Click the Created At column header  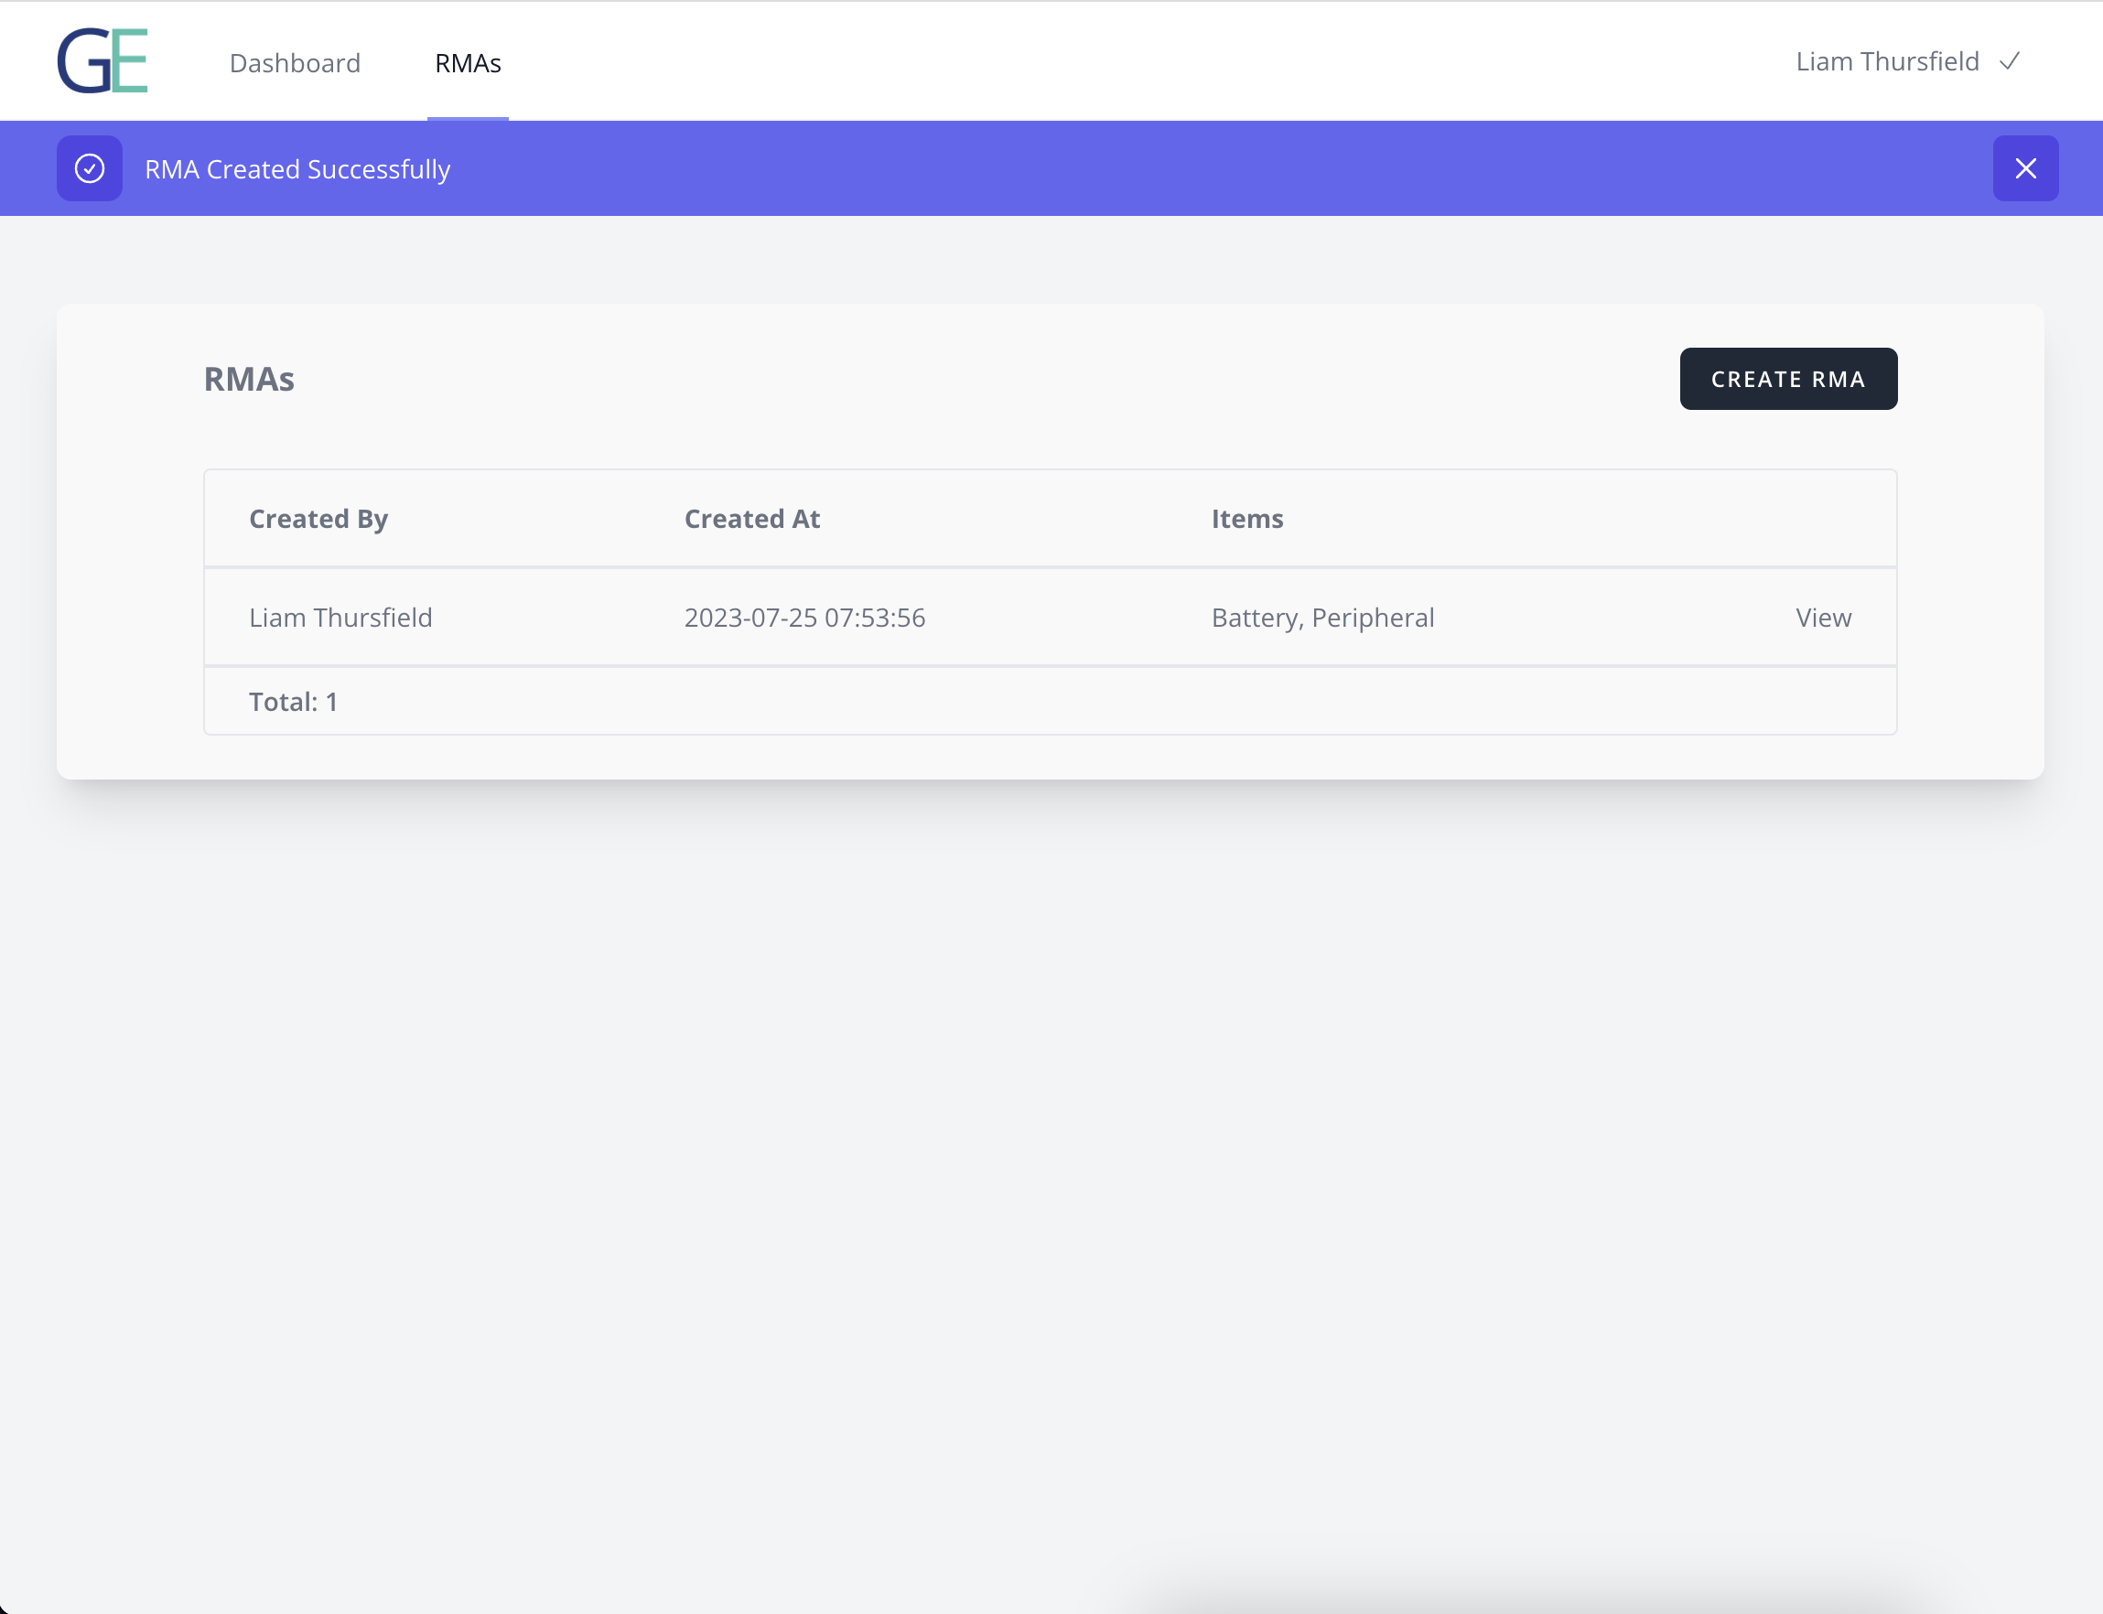click(x=751, y=519)
